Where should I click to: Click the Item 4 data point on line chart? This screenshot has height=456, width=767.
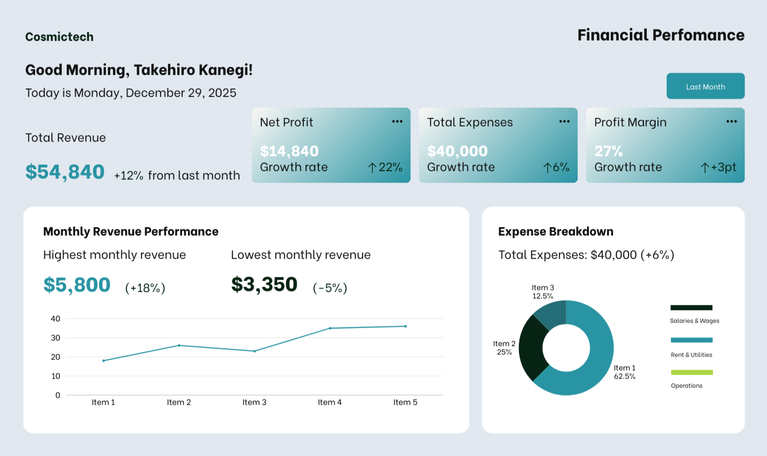330,328
